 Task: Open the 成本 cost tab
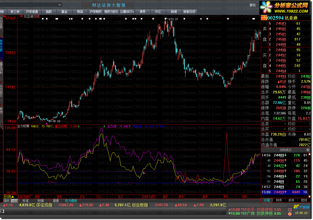pos(292,200)
